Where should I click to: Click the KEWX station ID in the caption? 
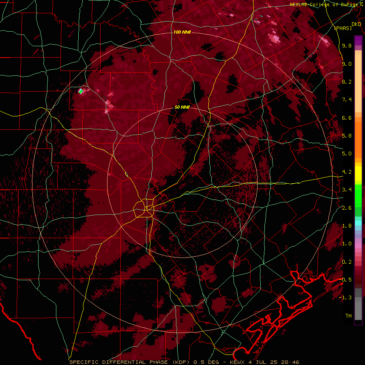tap(237, 362)
